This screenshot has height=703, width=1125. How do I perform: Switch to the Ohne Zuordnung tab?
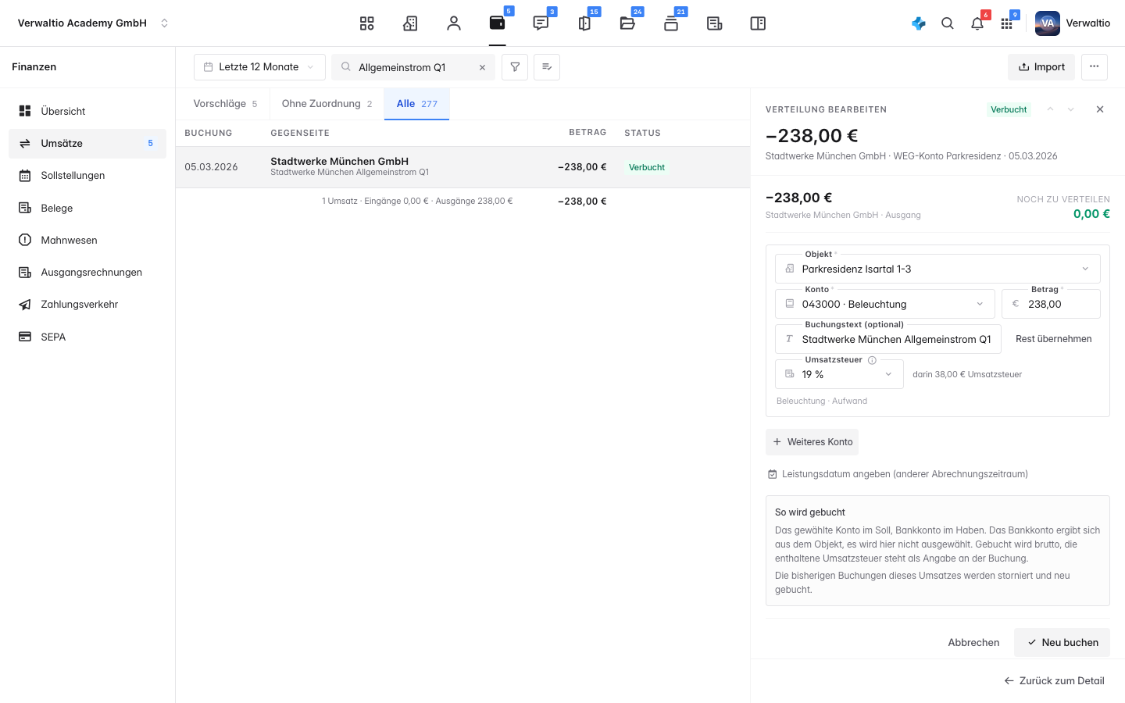[x=327, y=104]
